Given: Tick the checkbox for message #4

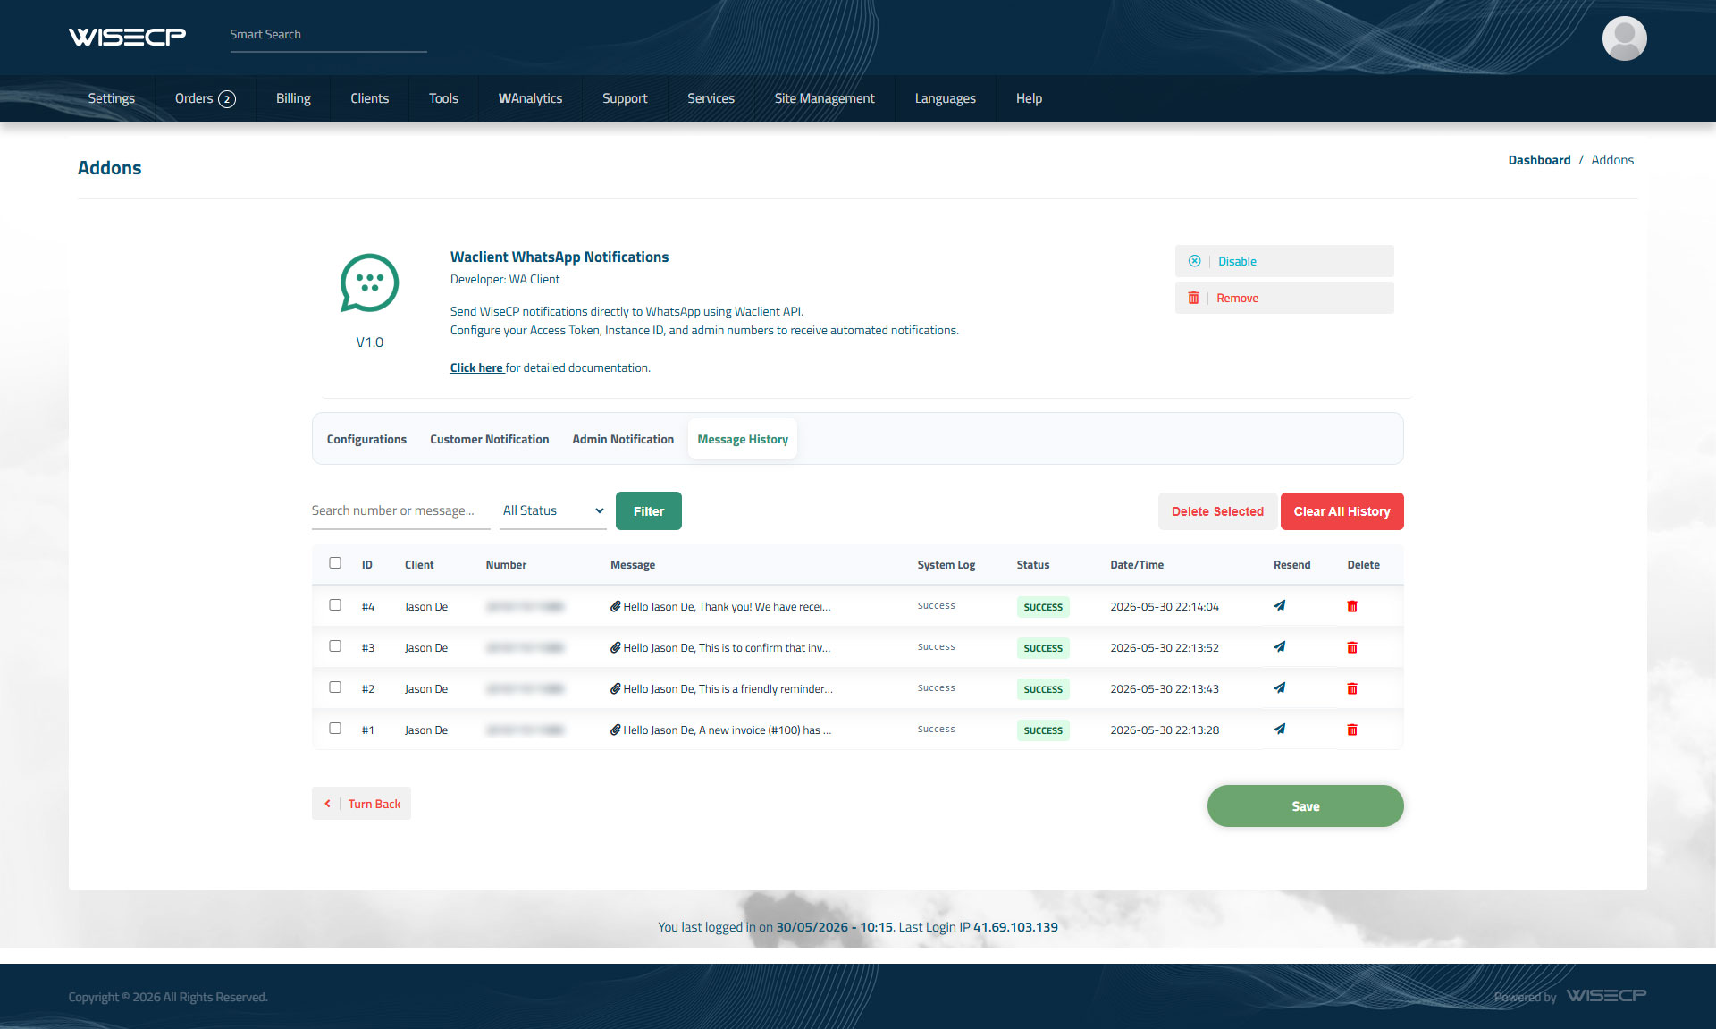Looking at the screenshot, I should tap(335, 605).
